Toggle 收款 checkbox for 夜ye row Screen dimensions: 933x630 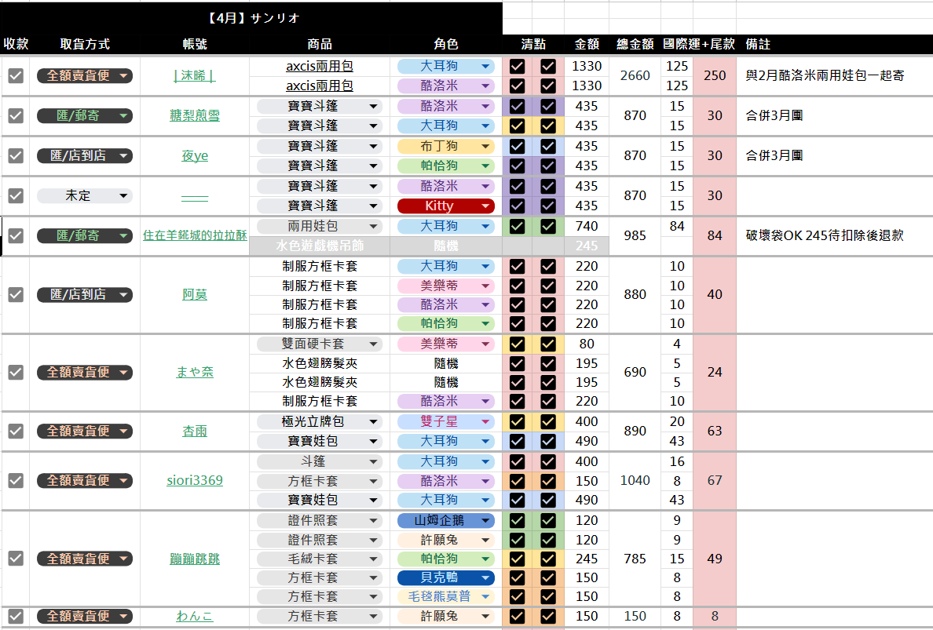point(16,155)
